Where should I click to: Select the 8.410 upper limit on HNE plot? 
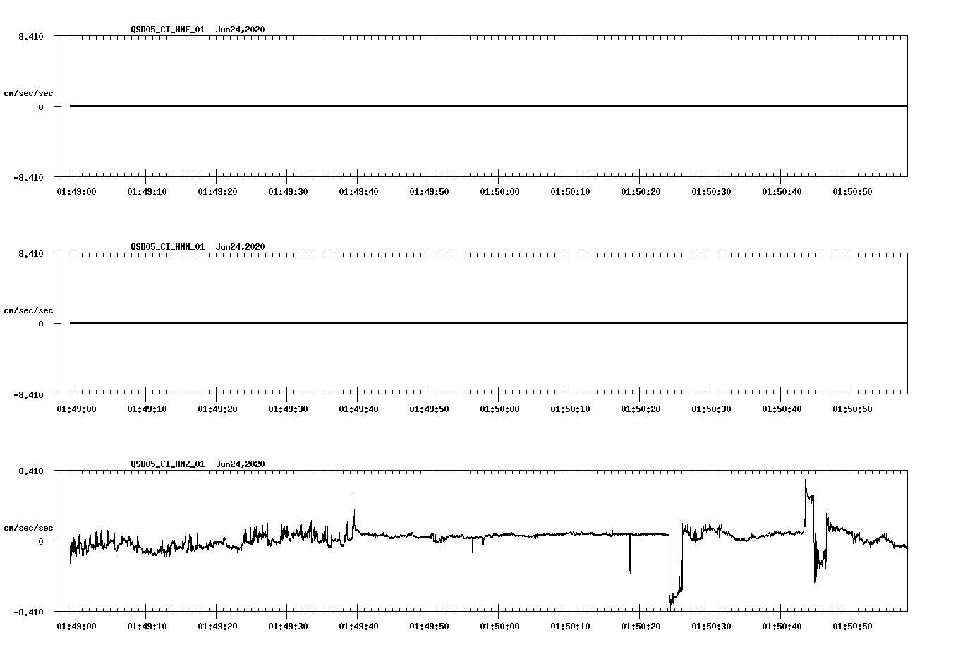pyautogui.click(x=31, y=37)
